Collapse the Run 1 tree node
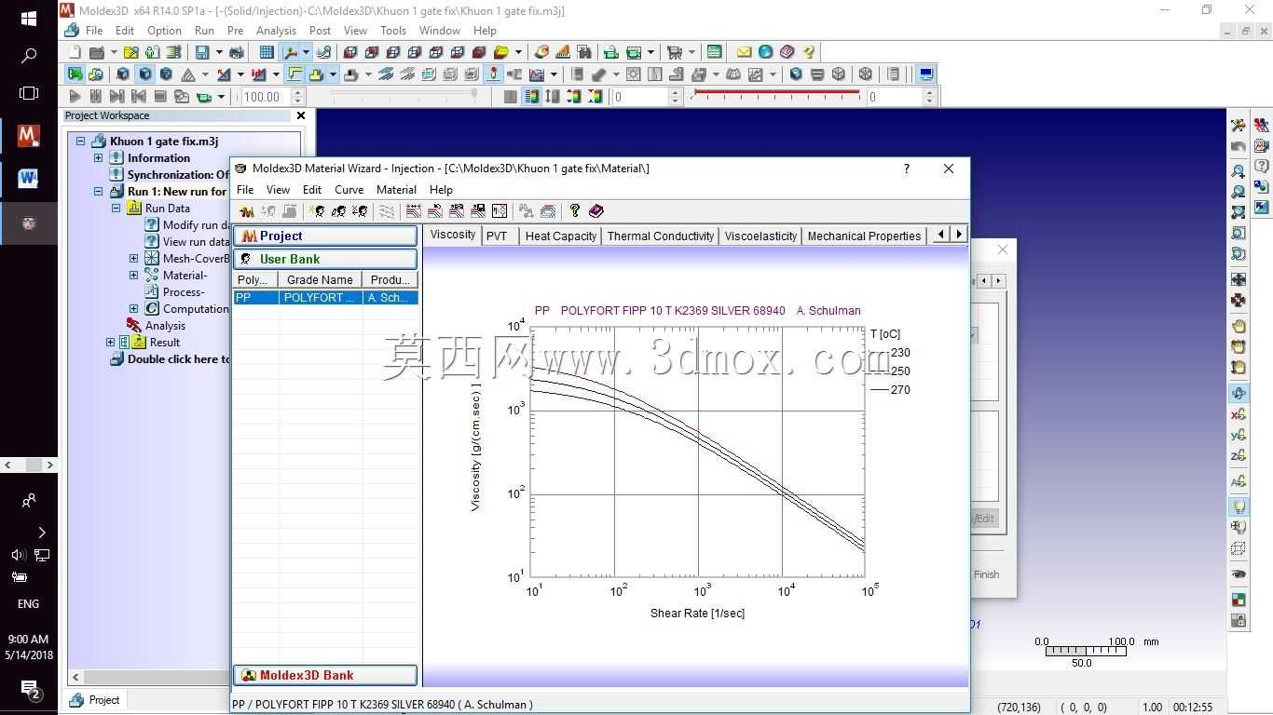The width and height of the screenshot is (1273, 715). (x=99, y=192)
